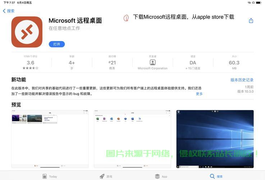Tap the back chevron to return to 搜索
Viewport: 265px width, 180px height.
[x=4, y=11]
